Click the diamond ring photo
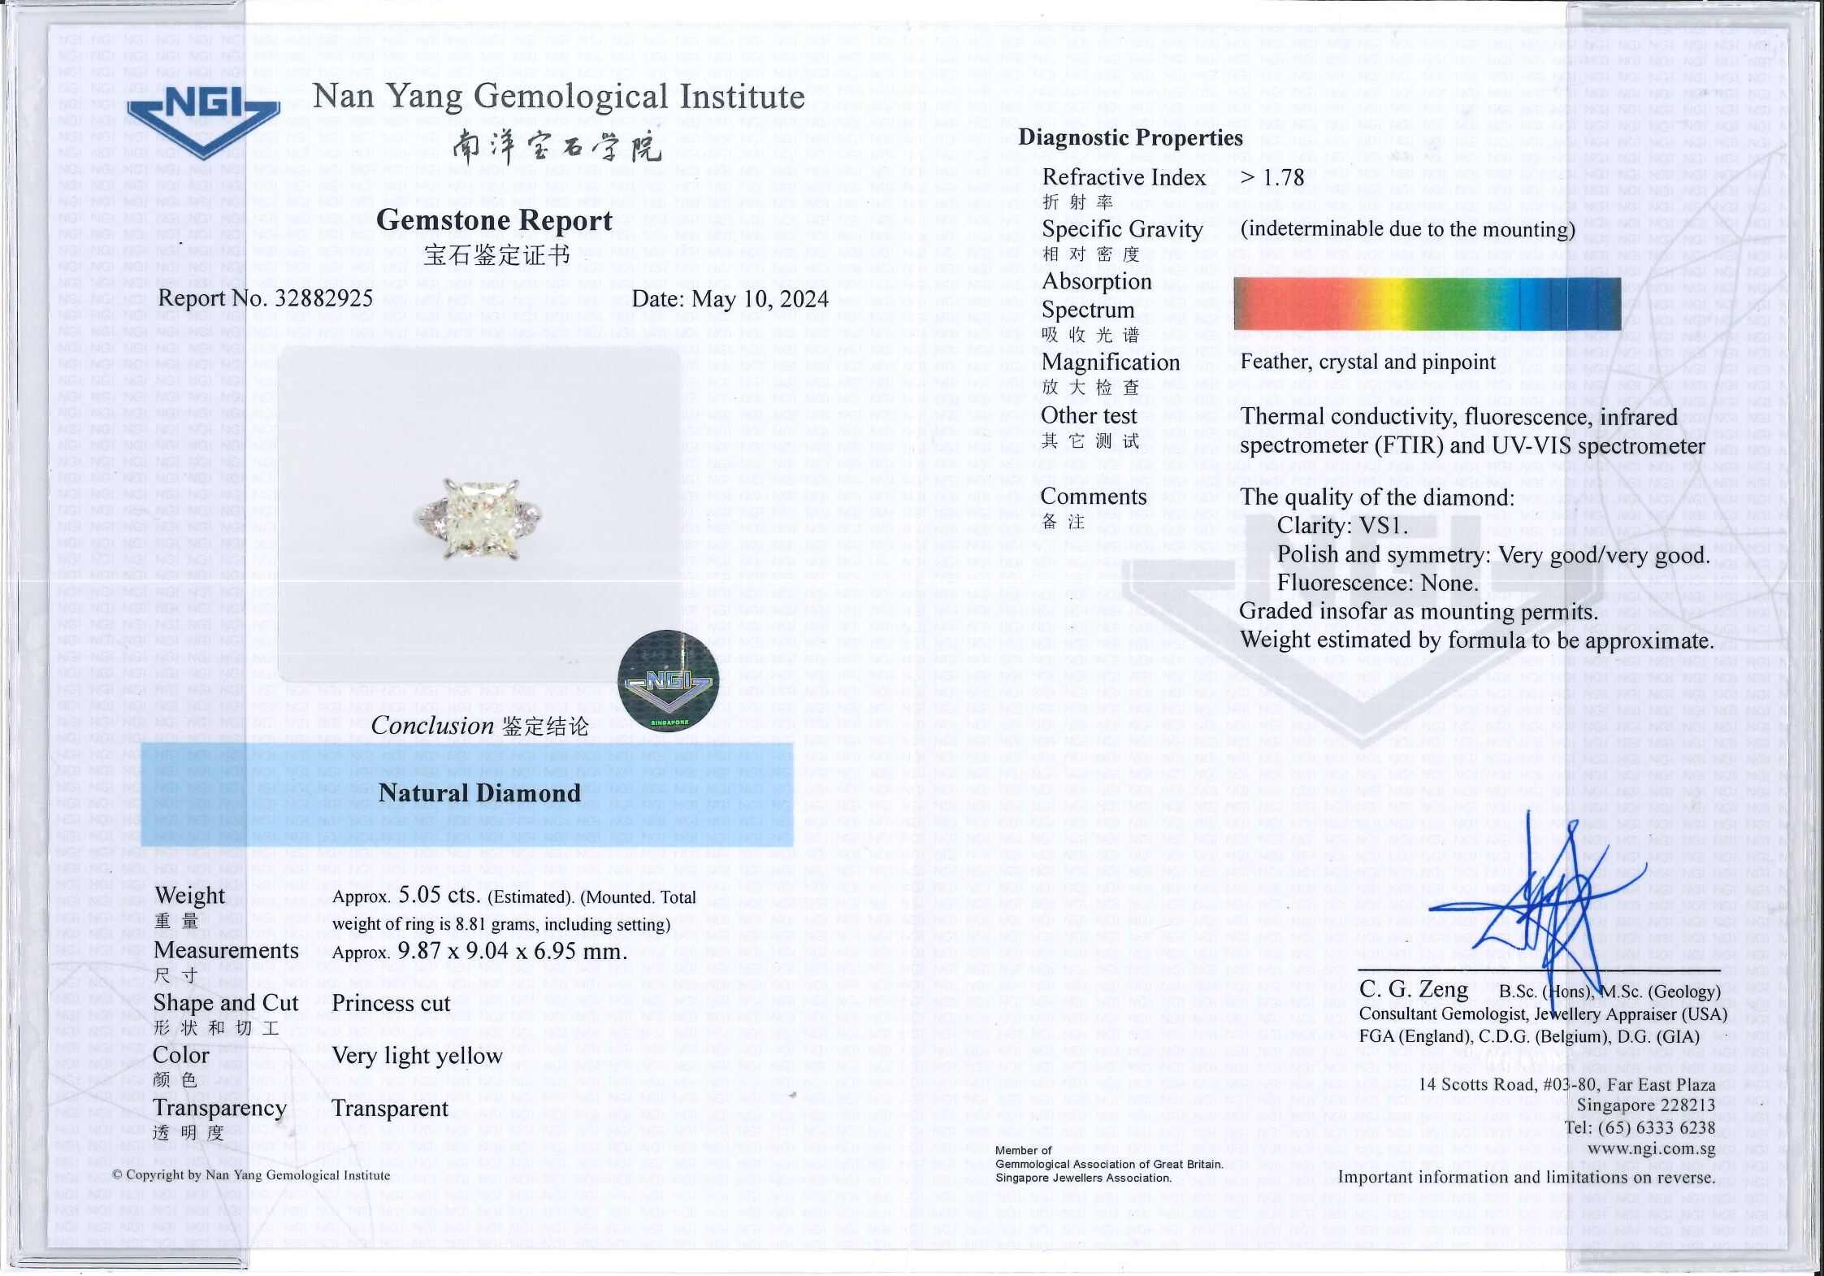Viewport: 1824px width, 1276px height. click(480, 519)
